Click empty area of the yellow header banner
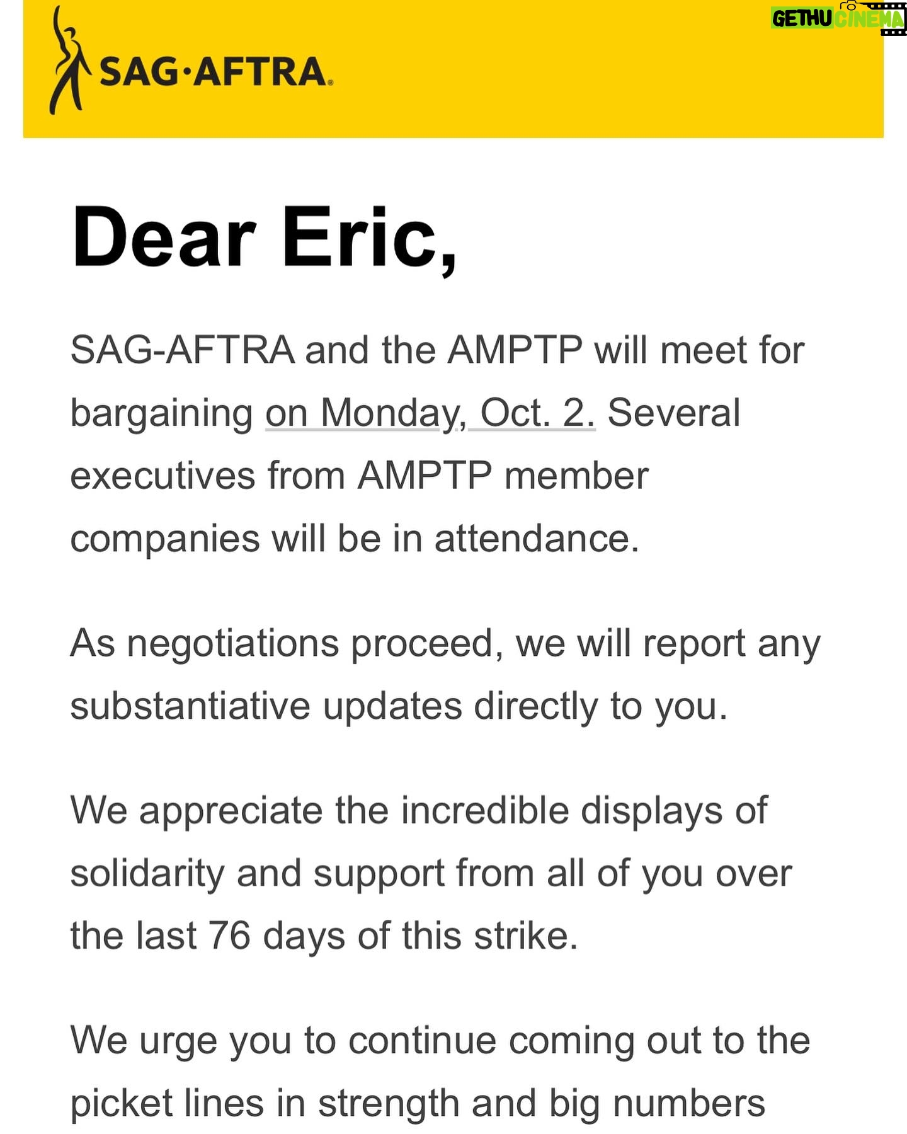This screenshot has height=1134, width=907. pyautogui.click(x=567, y=76)
